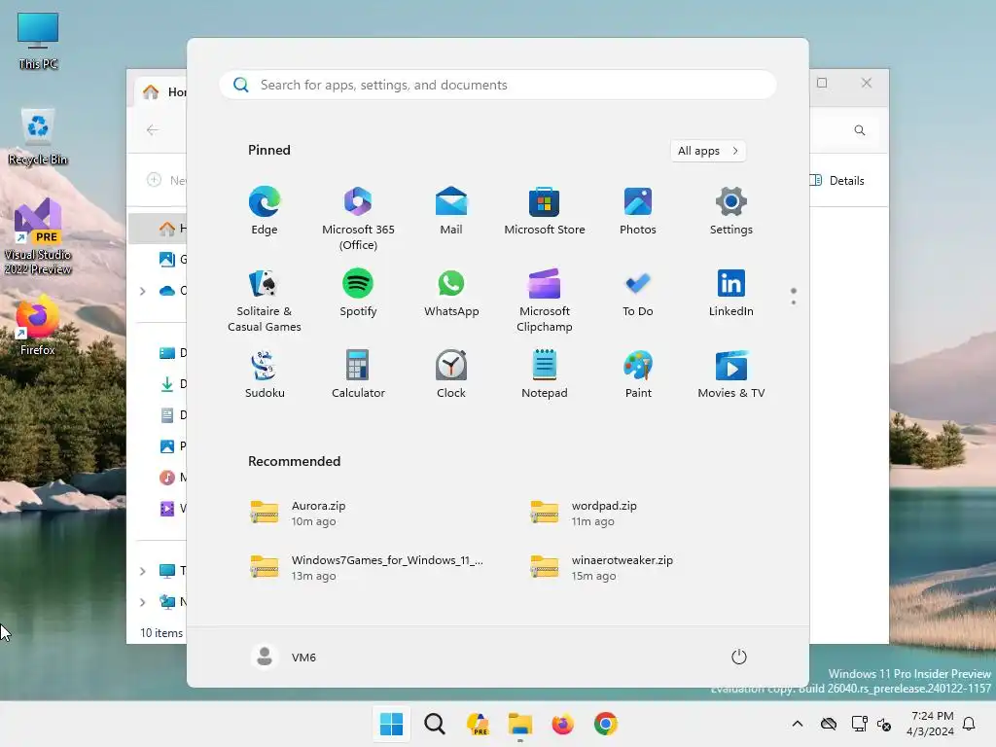Open Microsoft Store from pinned apps
This screenshot has width=996, height=747.
[545, 211]
